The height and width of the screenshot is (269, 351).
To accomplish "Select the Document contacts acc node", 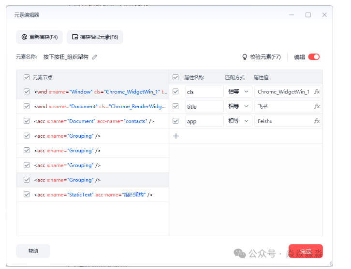I will pyautogui.click(x=92, y=121).
